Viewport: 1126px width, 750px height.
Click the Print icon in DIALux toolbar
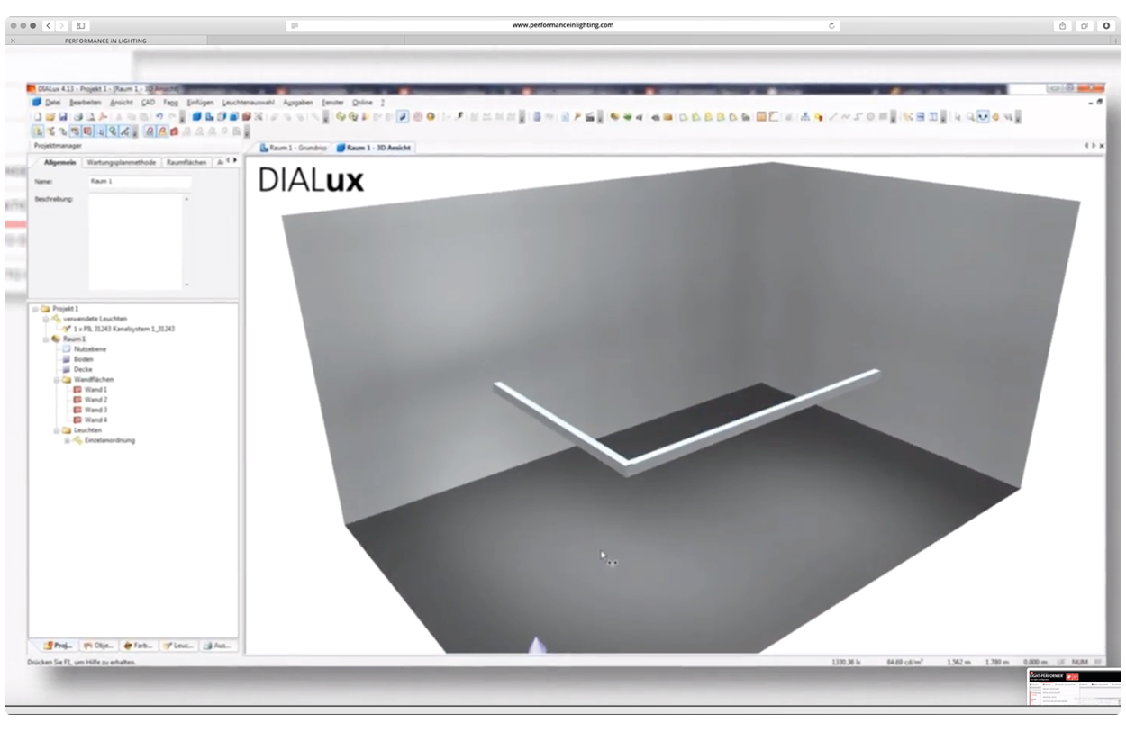[78, 116]
